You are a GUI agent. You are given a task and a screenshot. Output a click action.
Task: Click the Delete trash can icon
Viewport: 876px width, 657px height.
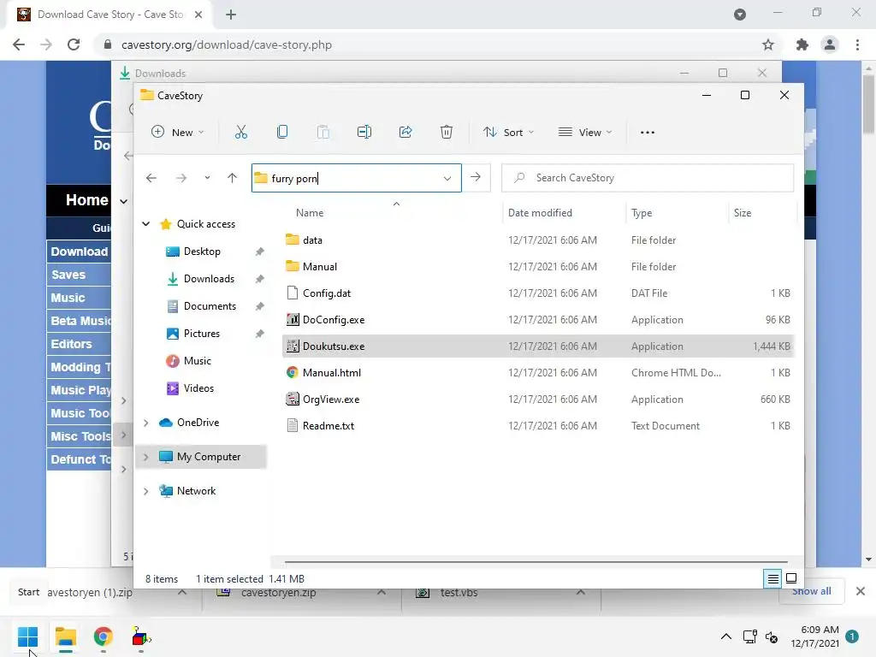pyautogui.click(x=447, y=133)
